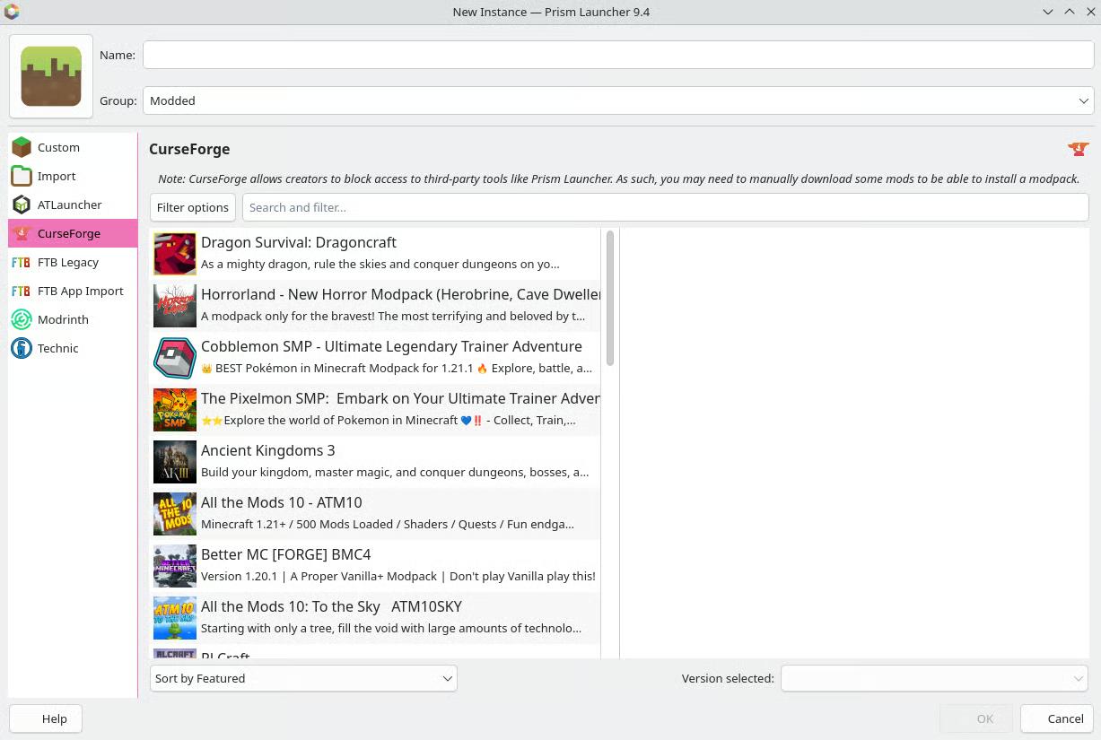Click the modpack list vertical scrollbar
The image size is (1101, 740).
point(610,298)
